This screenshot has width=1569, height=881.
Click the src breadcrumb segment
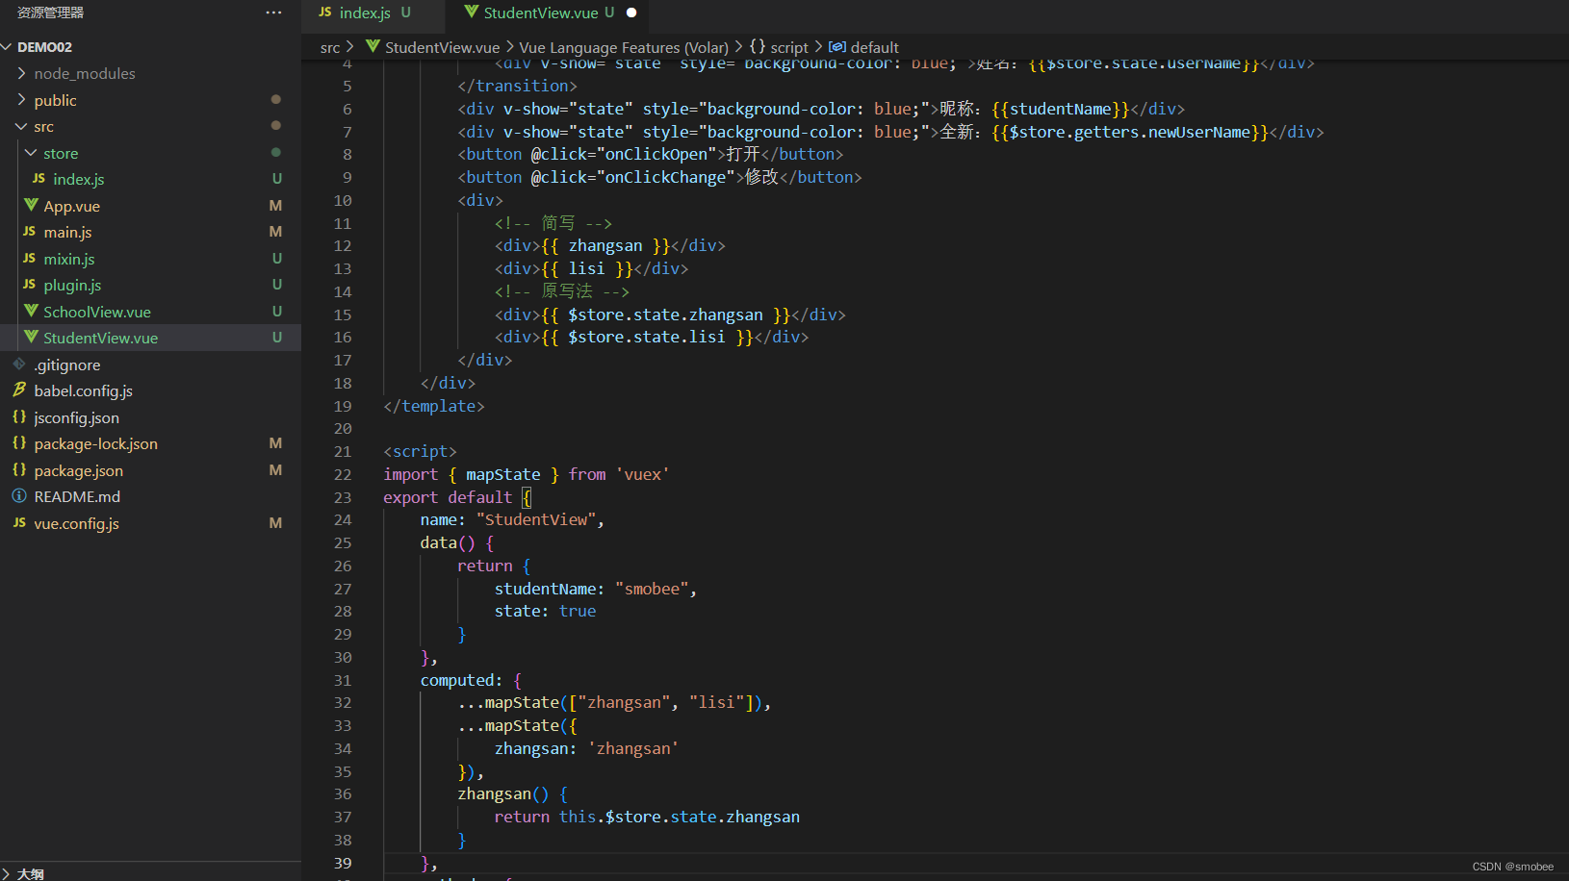tap(330, 47)
